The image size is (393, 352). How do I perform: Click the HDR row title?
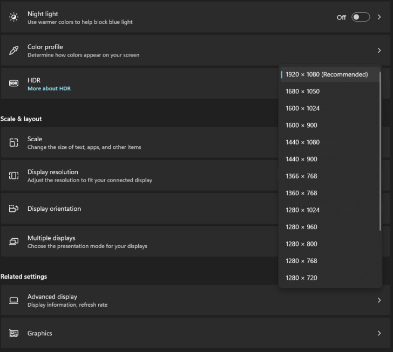click(34, 80)
